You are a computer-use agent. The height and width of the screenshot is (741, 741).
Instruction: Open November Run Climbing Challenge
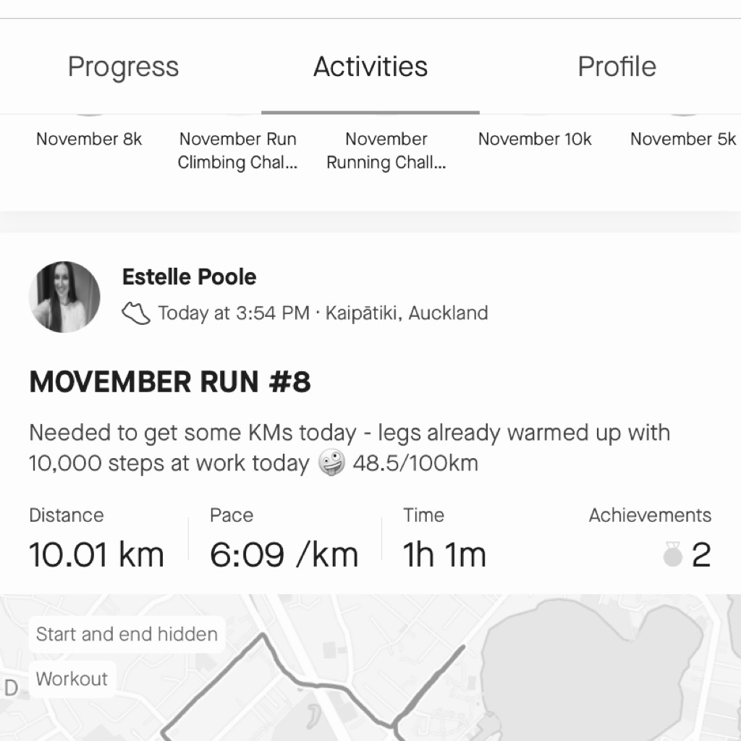click(237, 151)
